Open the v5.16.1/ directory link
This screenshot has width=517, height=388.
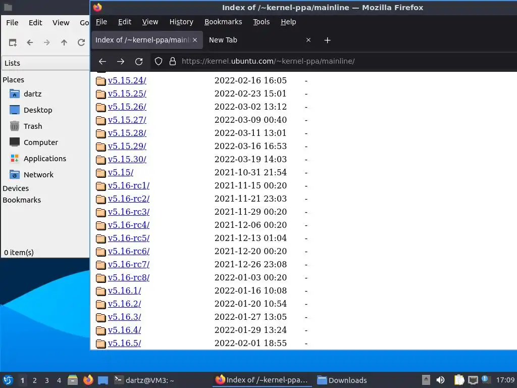coord(124,290)
